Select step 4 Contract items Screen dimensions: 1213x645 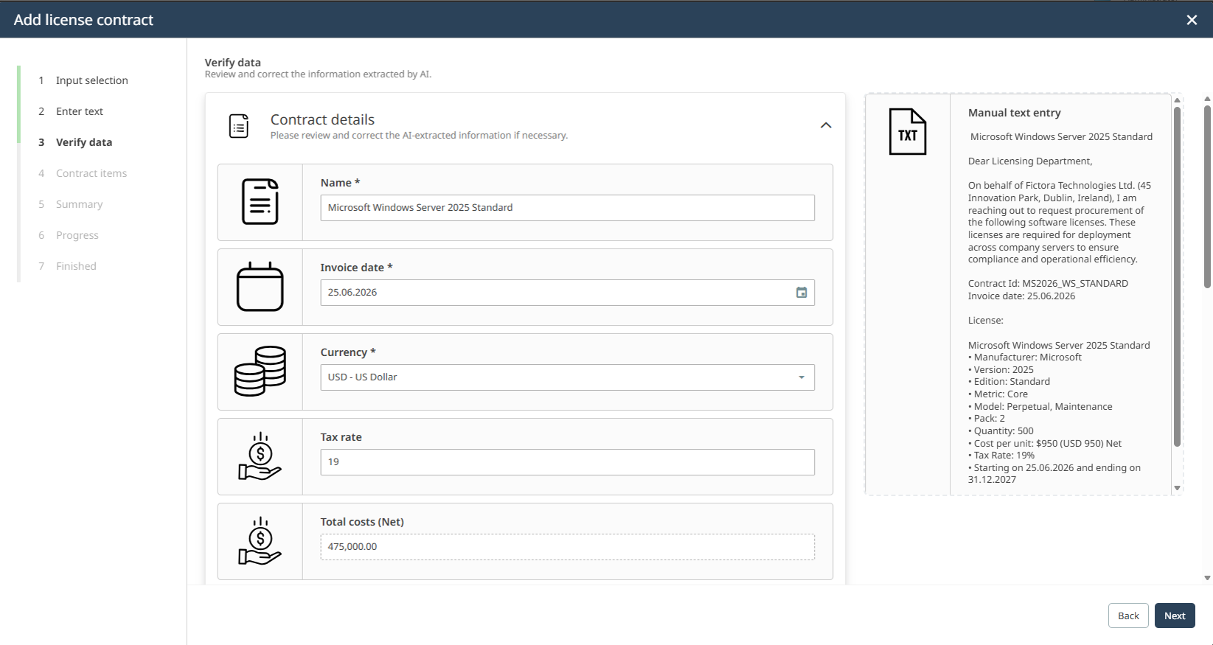tap(83, 173)
